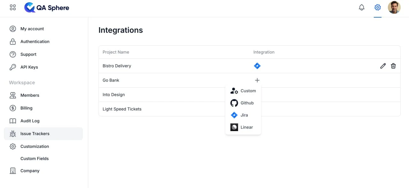The image size is (409, 188).
Task: Click the edit pencil for Bistro Delivery
Action: click(383, 66)
